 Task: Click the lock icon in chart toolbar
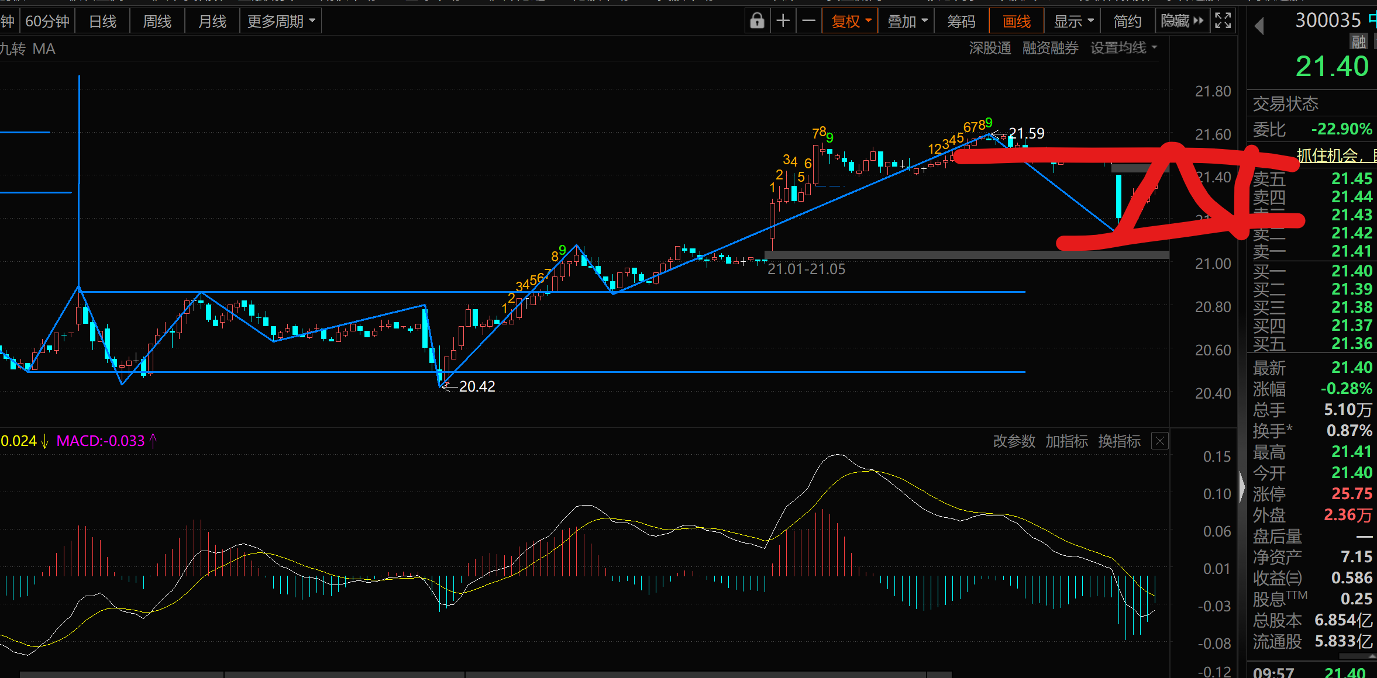point(757,22)
